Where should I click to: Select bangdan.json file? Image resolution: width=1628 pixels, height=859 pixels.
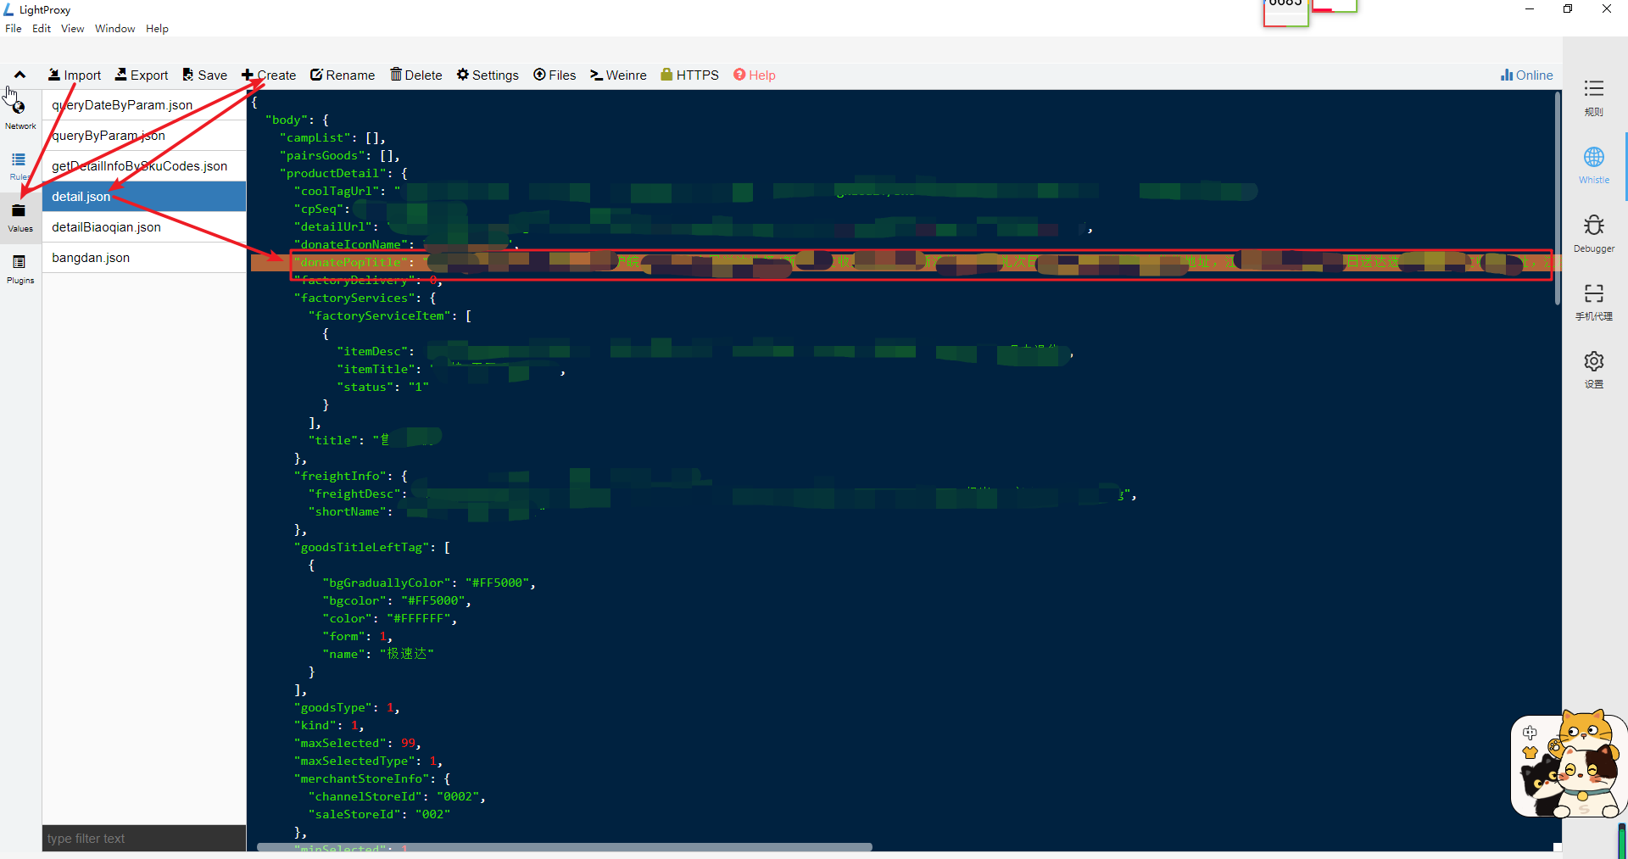(144, 258)
